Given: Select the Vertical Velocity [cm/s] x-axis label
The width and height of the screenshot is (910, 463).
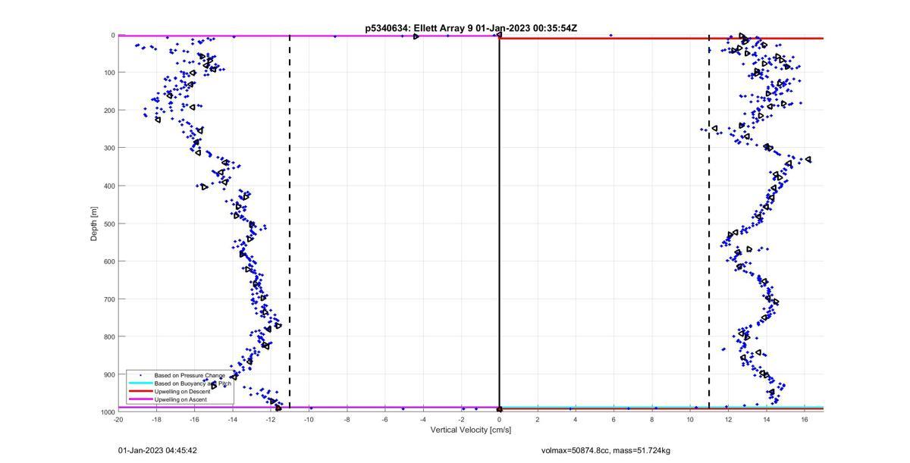Looking at the screenshot, I should coord(471,430).
